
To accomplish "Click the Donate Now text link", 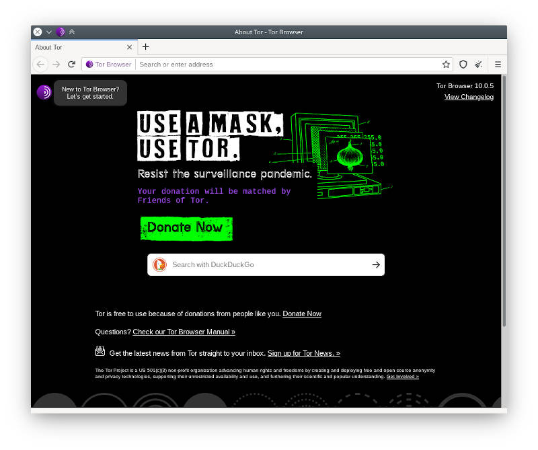I will pos(302,313).
